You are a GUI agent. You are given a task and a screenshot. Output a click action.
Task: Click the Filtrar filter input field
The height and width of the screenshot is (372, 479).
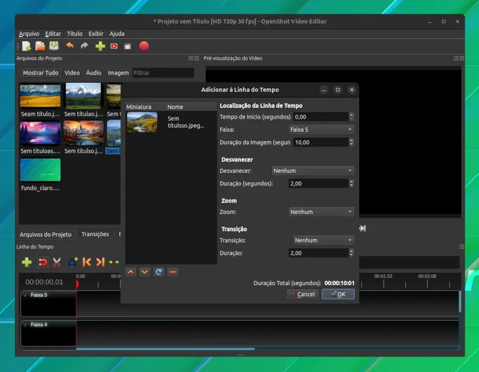pyautogui.click(x=163, y=73)
